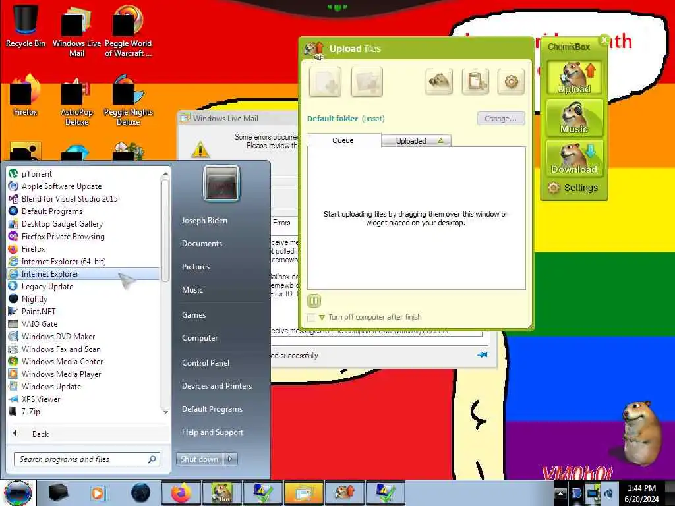Click the down arrow of the programs list scrollbar
The height and width of the screenshot is (506, 675).
165,412
